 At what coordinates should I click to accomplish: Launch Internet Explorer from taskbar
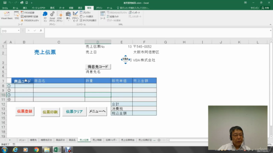point(15,150)
